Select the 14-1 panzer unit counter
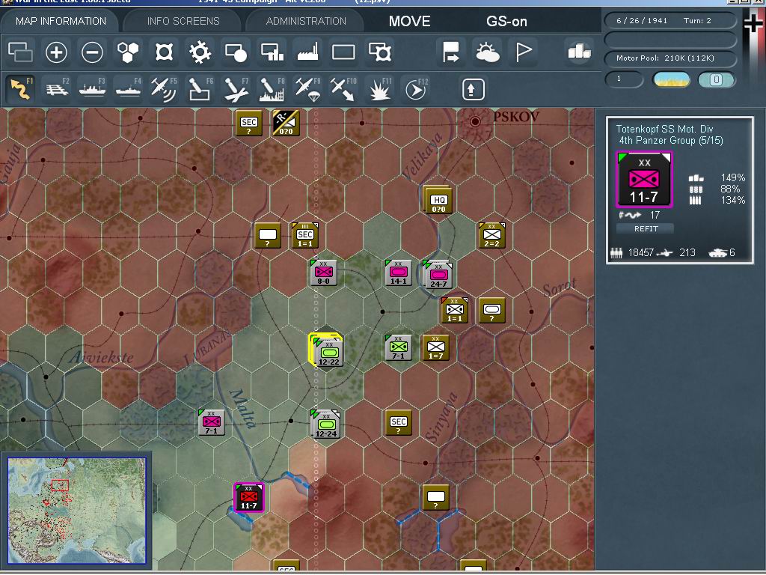The width and height of the screenshot is (766, 575). coord(398,273)
